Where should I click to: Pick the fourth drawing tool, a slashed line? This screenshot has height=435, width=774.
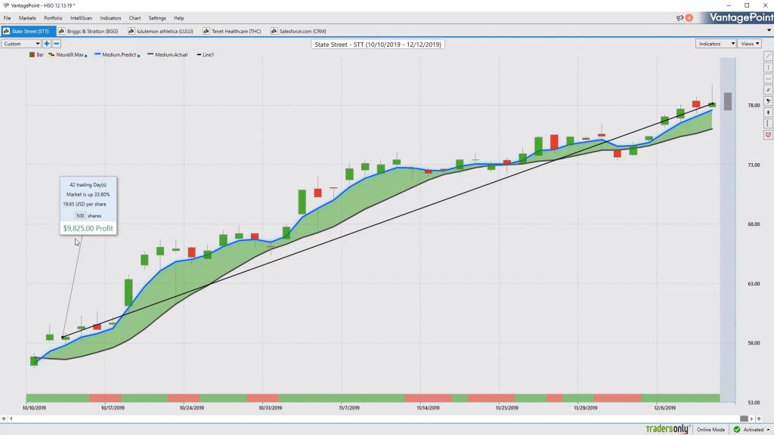[x=768, y=91]
